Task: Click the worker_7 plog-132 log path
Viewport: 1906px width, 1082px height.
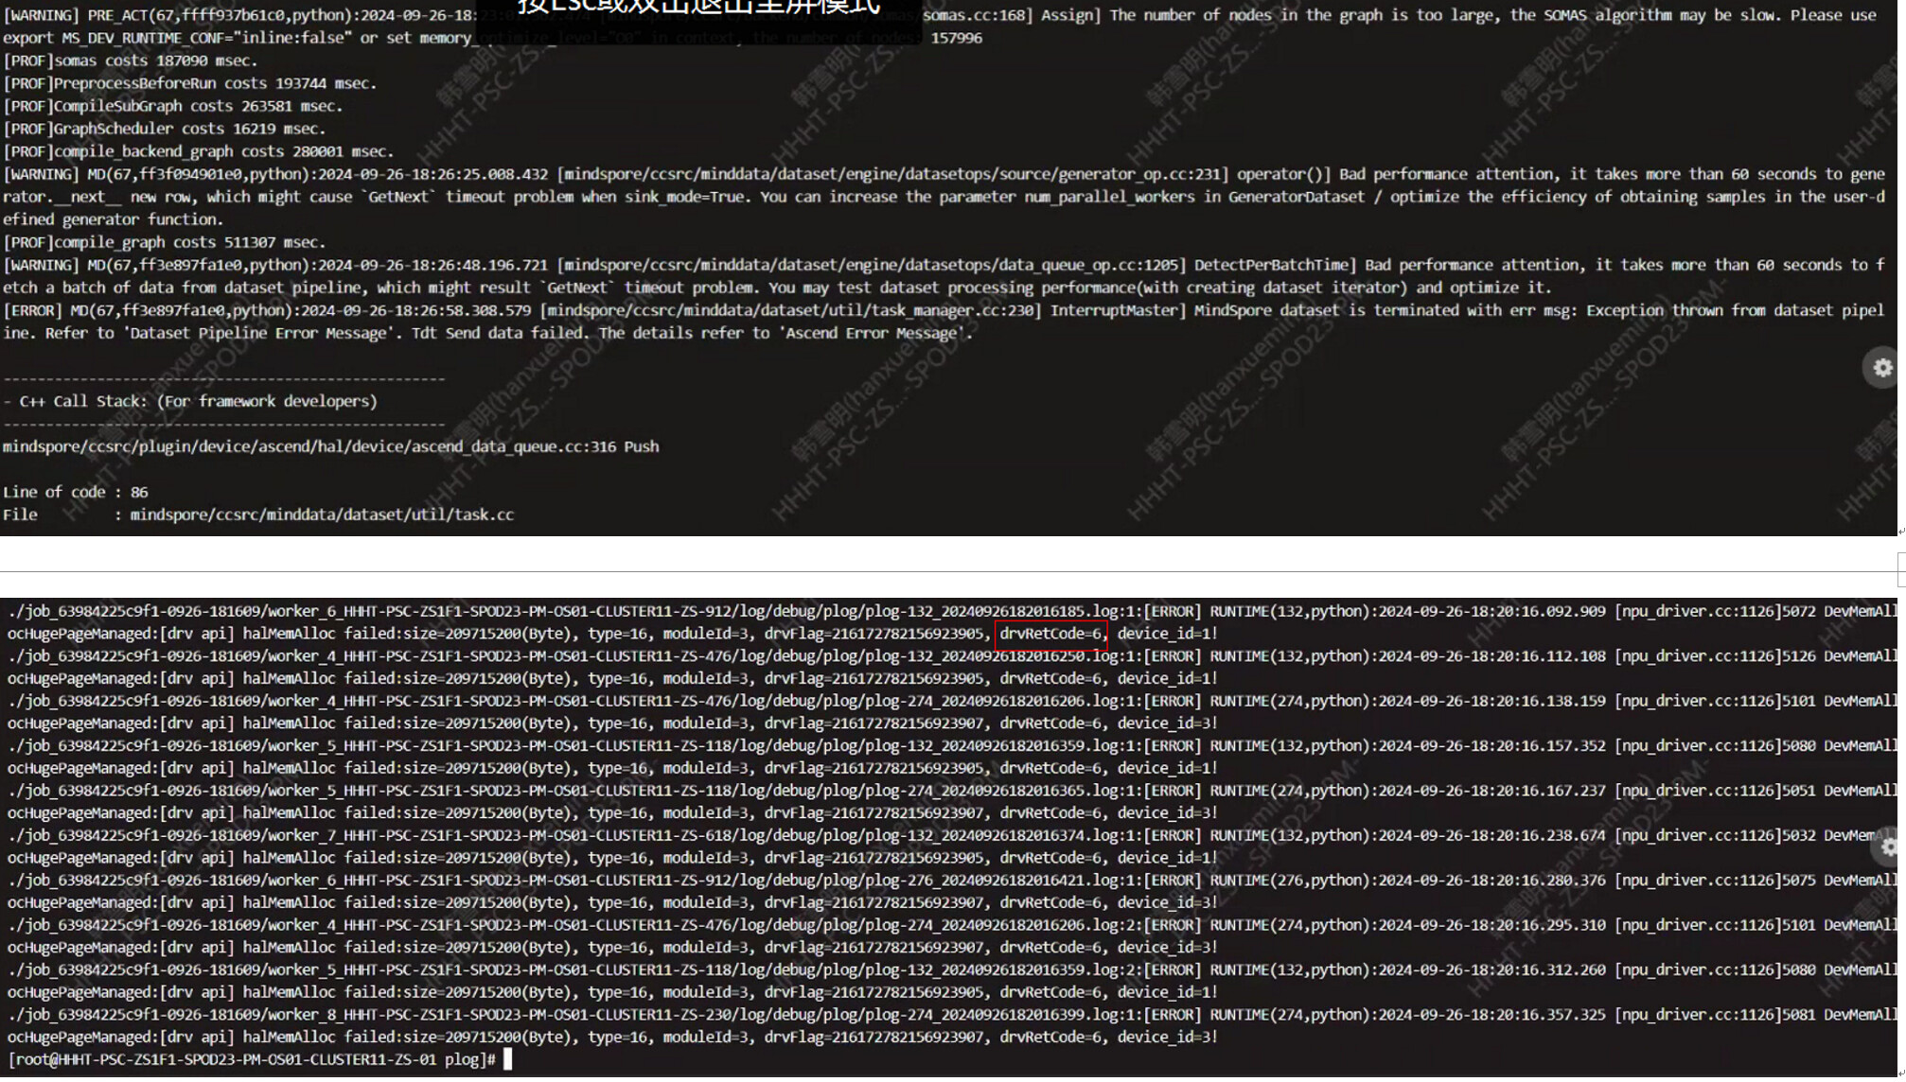Action: click(568, 835)
